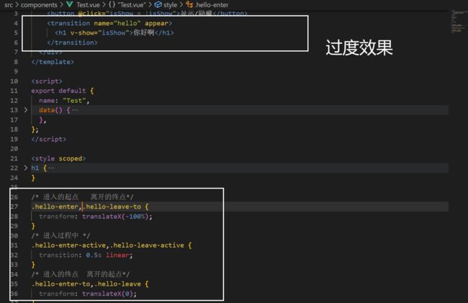
Task: Click the .hello-leave-active selector
Action: click(x=147, y=245)
